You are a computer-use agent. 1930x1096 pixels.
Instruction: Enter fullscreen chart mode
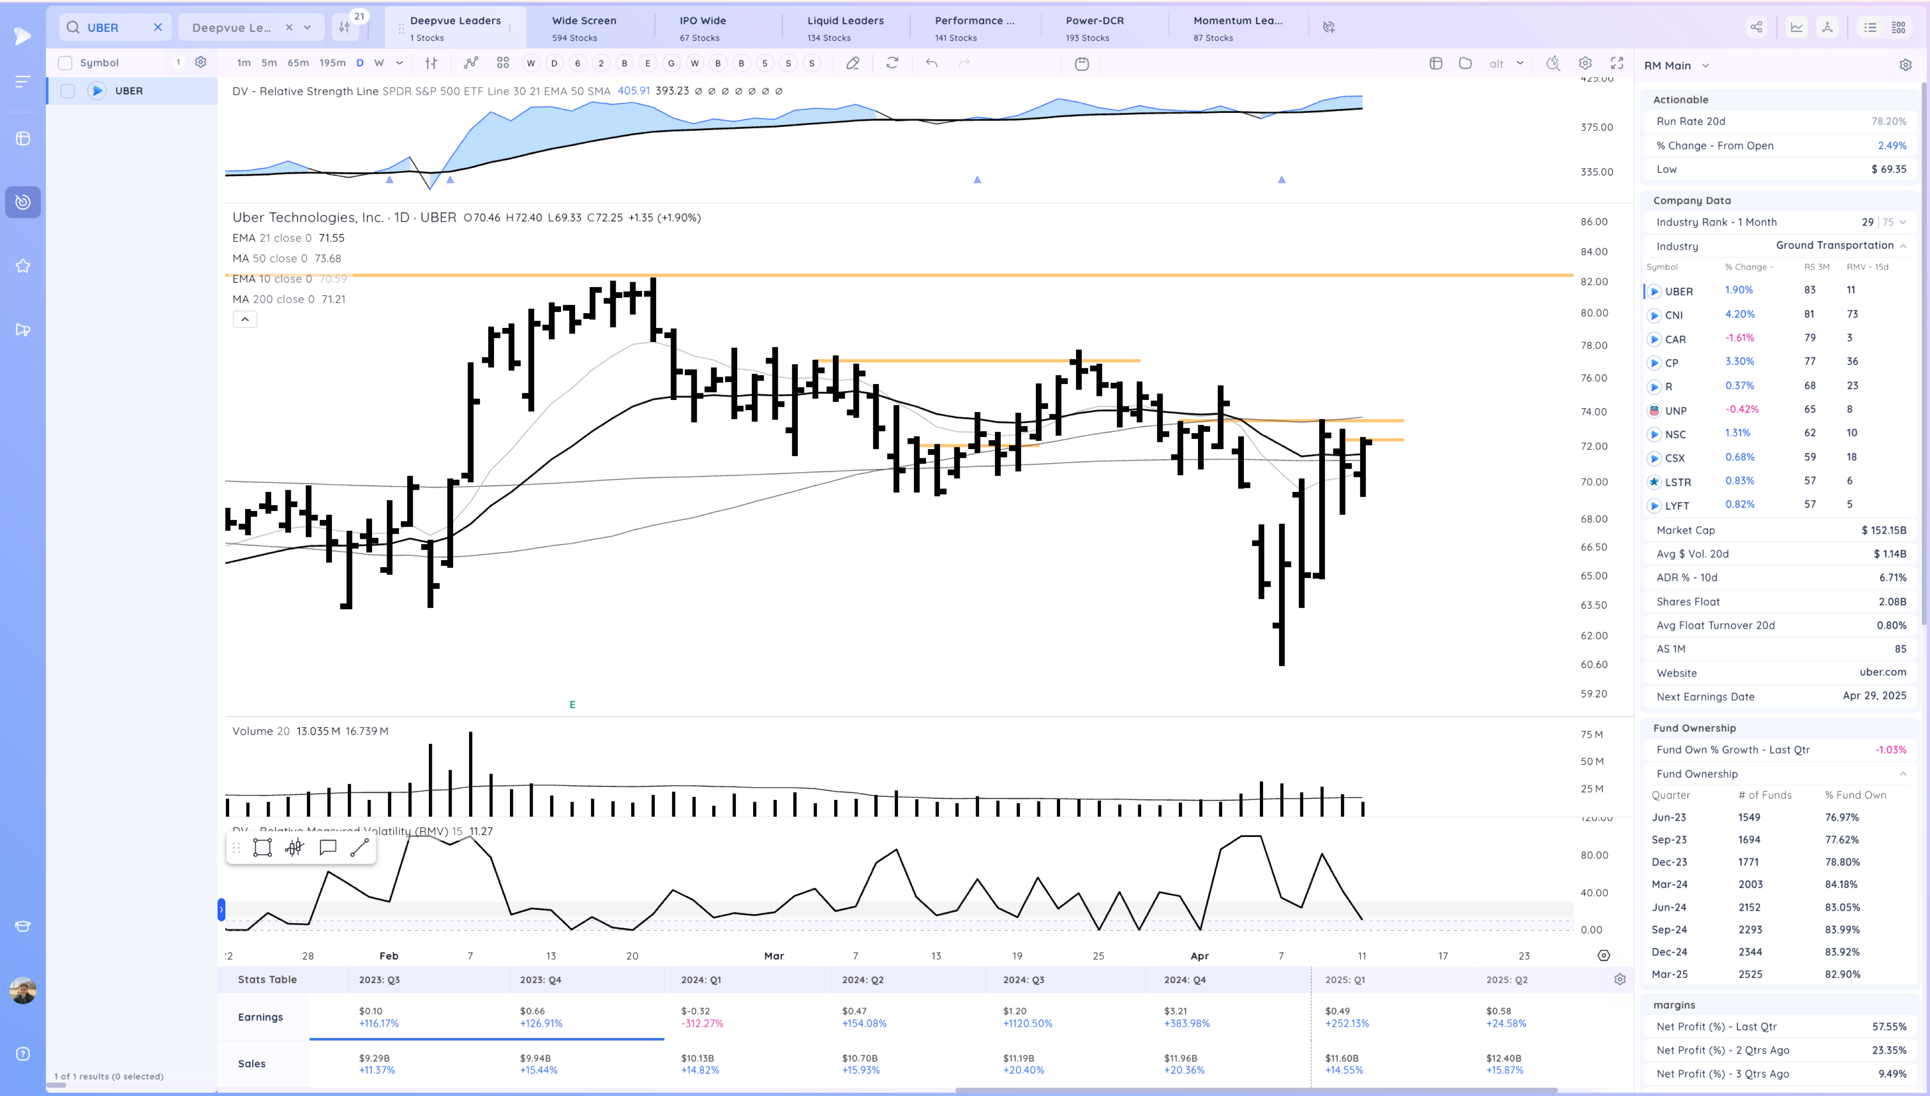pyautogui.click(x=1616, y=63)
